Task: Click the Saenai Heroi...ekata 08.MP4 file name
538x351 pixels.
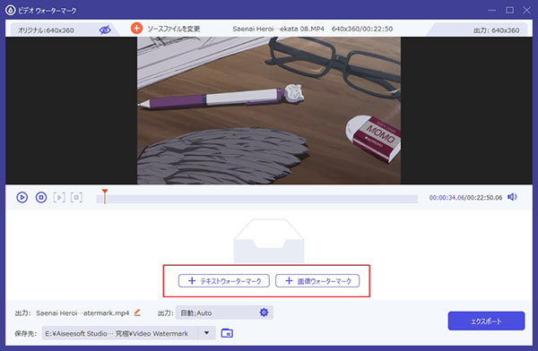Action: (x=278, y=29)
